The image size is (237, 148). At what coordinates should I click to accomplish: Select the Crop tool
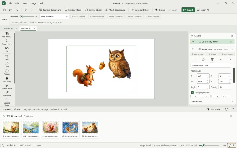point(7,58)
